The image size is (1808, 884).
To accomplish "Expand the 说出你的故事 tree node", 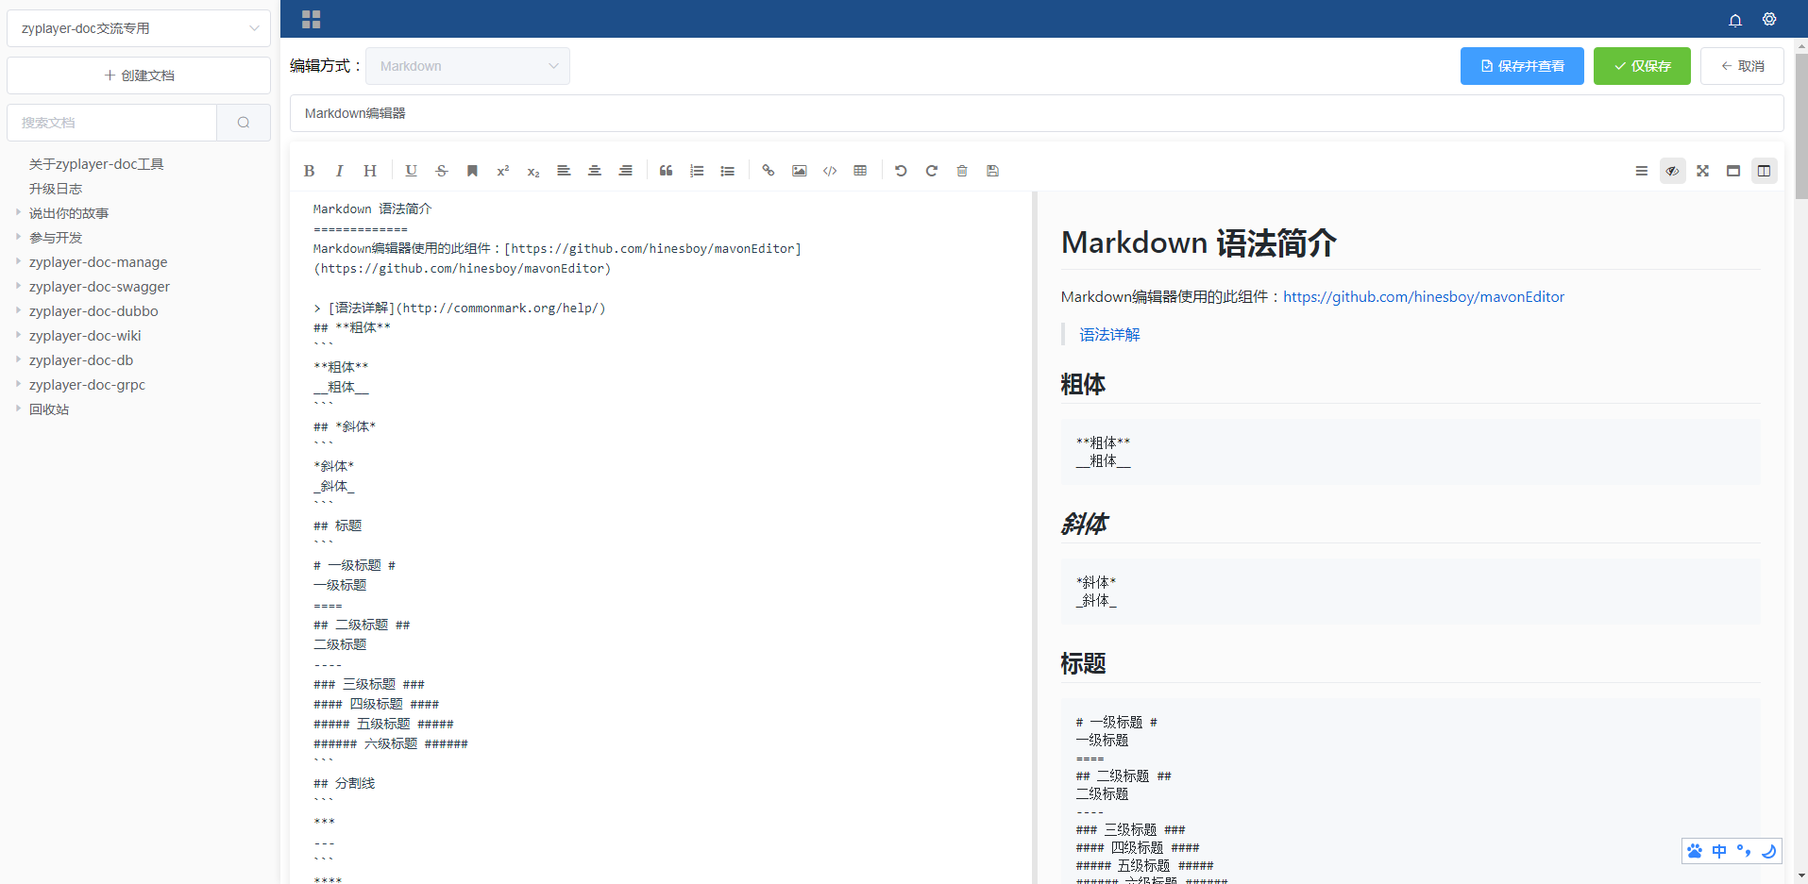I will [18, 212].
